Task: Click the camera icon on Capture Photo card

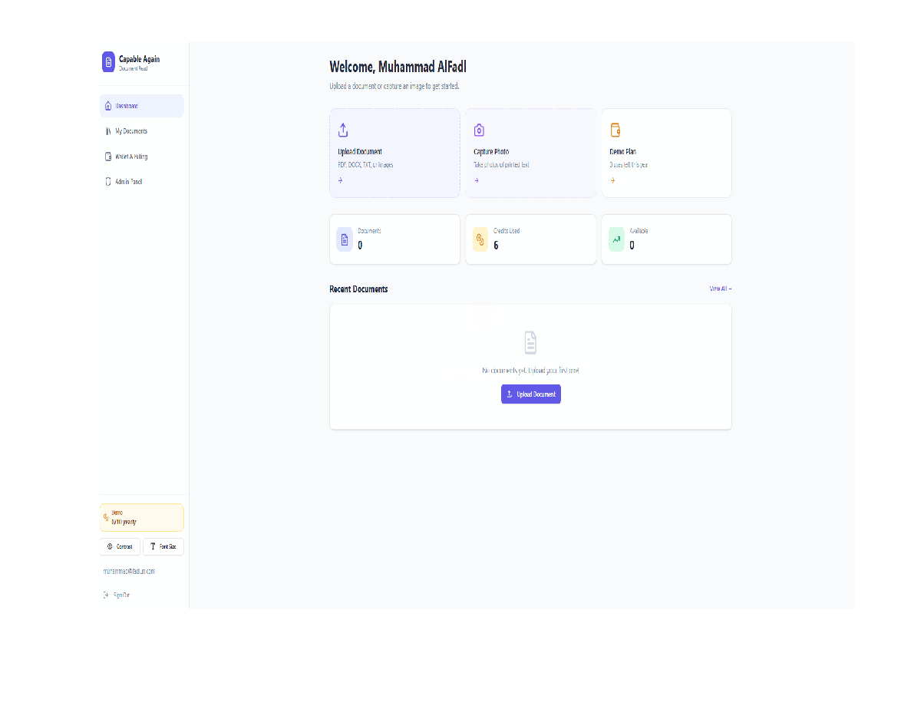Action: coord(479,130)
